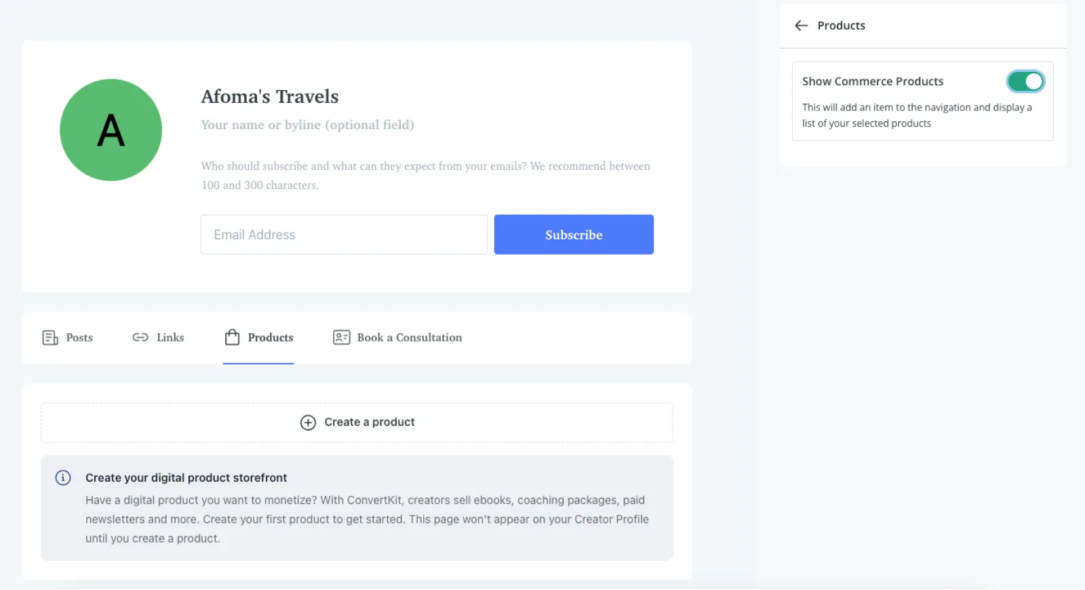Click the profile description placeholder text
This screenshot has width=1085, height=590.
pos(425,175)
